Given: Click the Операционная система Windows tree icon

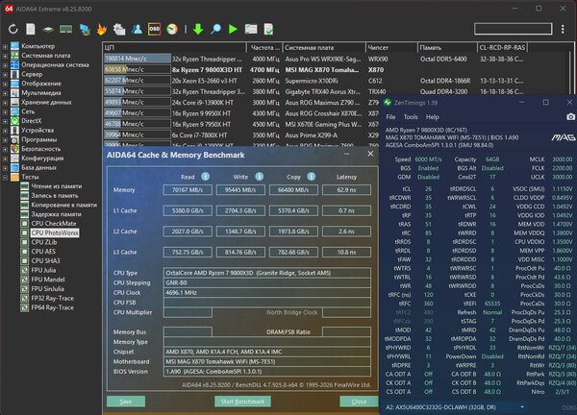Looking at the screenshot, I should [x=14, y=64].
